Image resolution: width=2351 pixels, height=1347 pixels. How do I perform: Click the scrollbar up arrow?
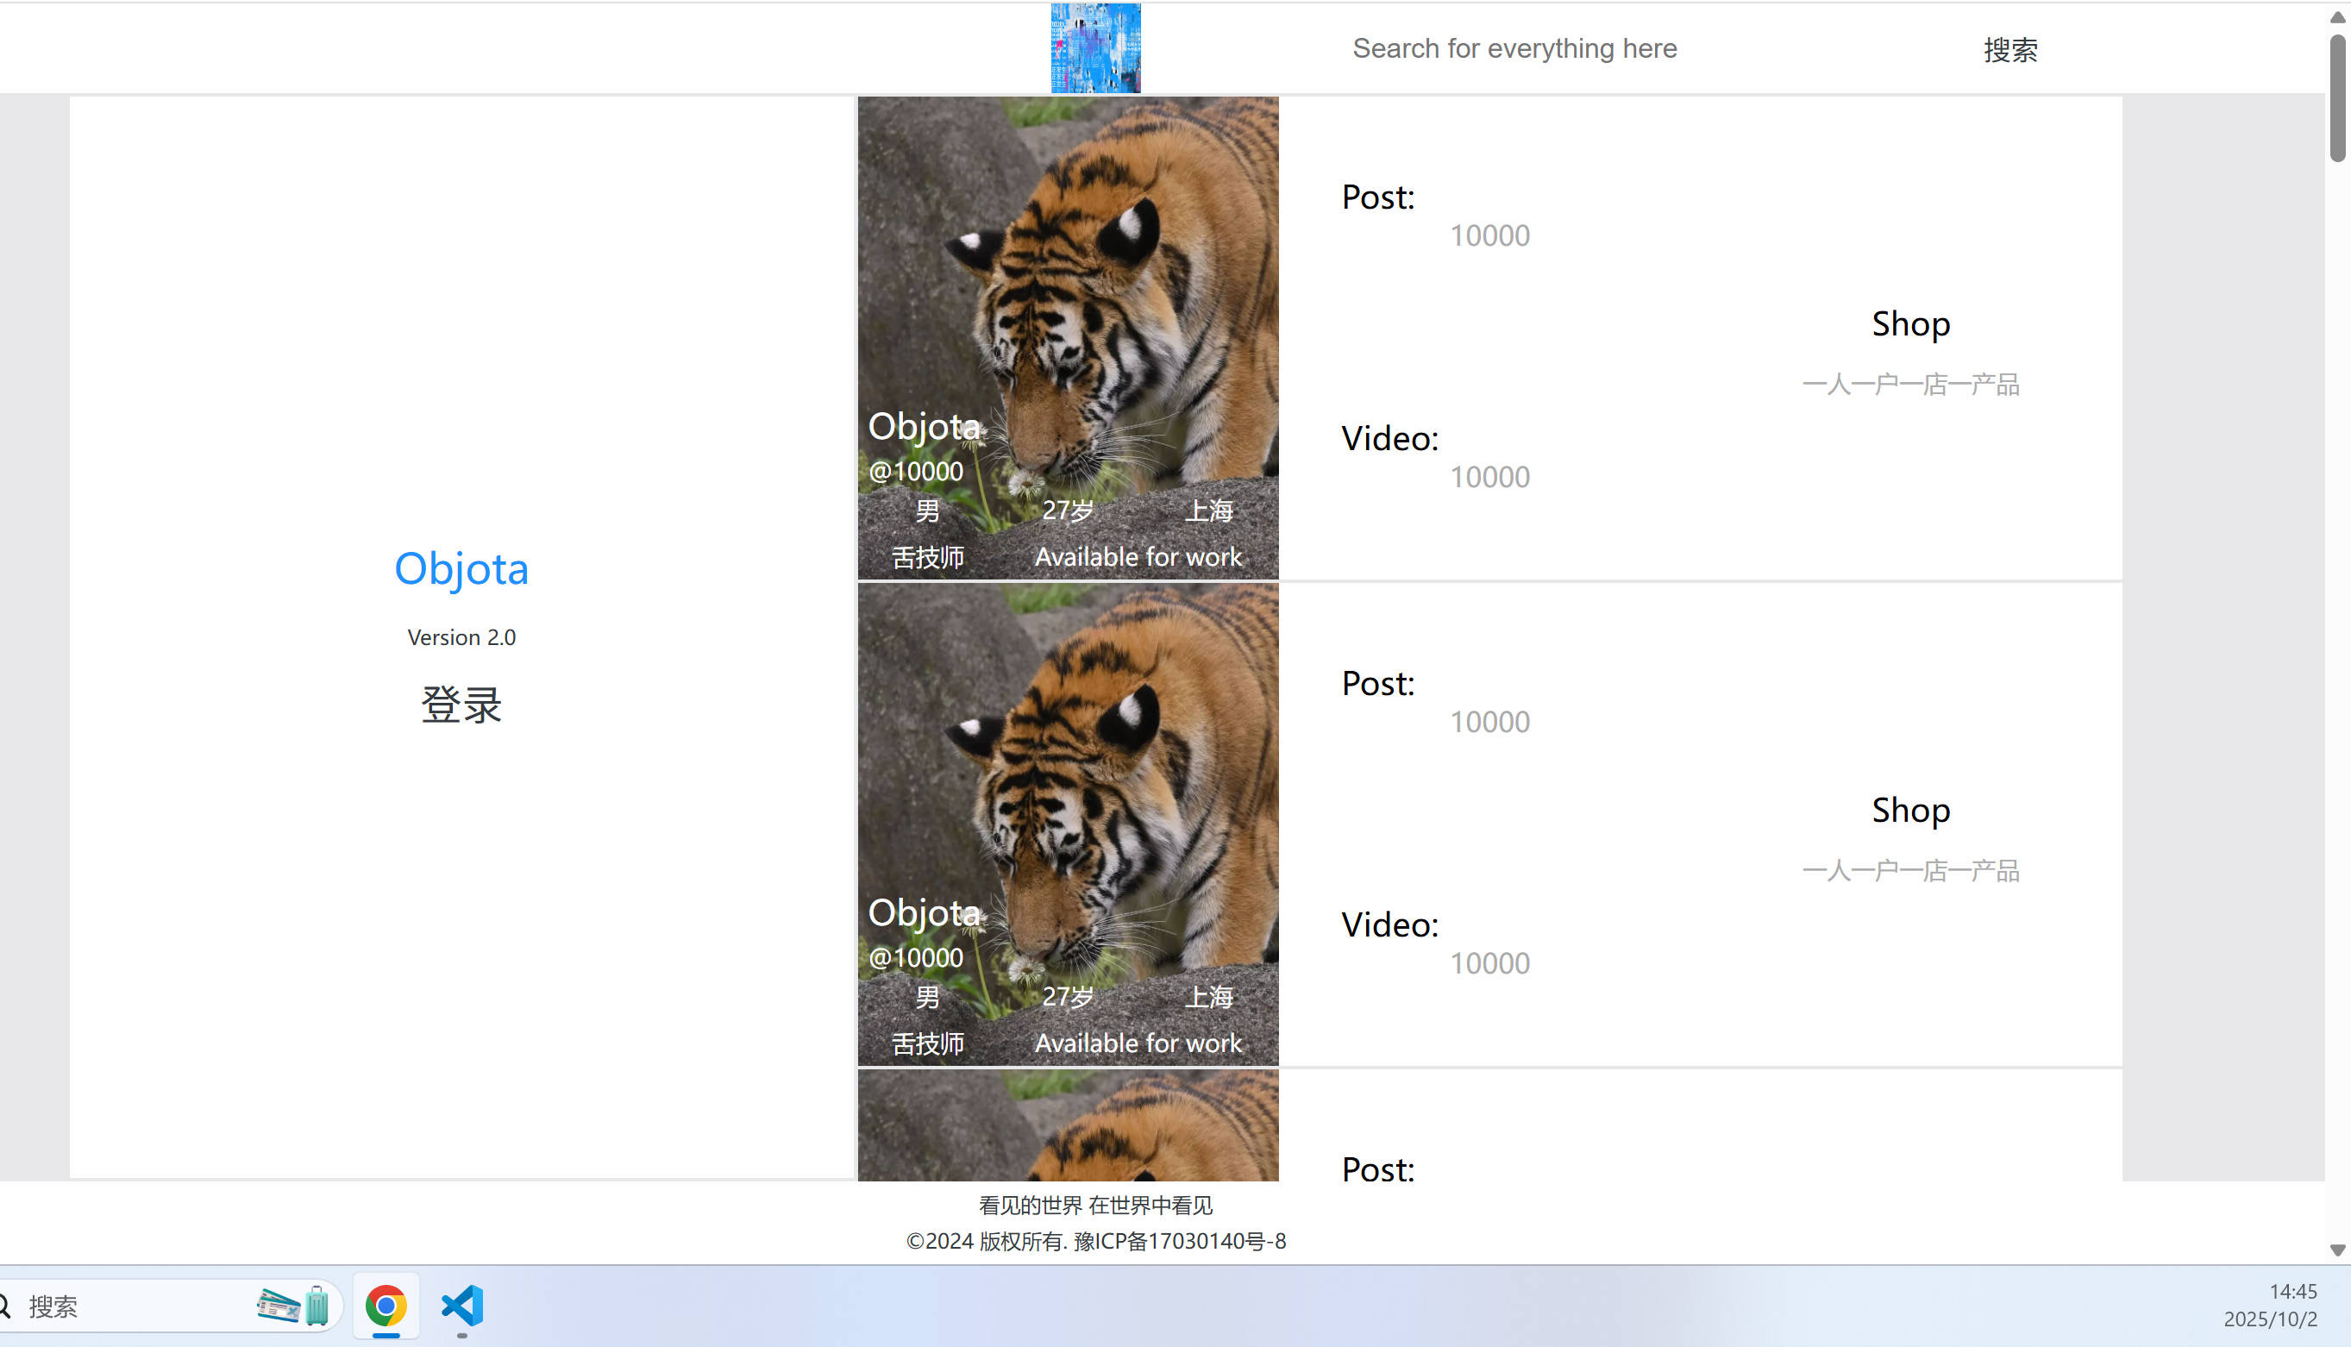coord(2337,16)
